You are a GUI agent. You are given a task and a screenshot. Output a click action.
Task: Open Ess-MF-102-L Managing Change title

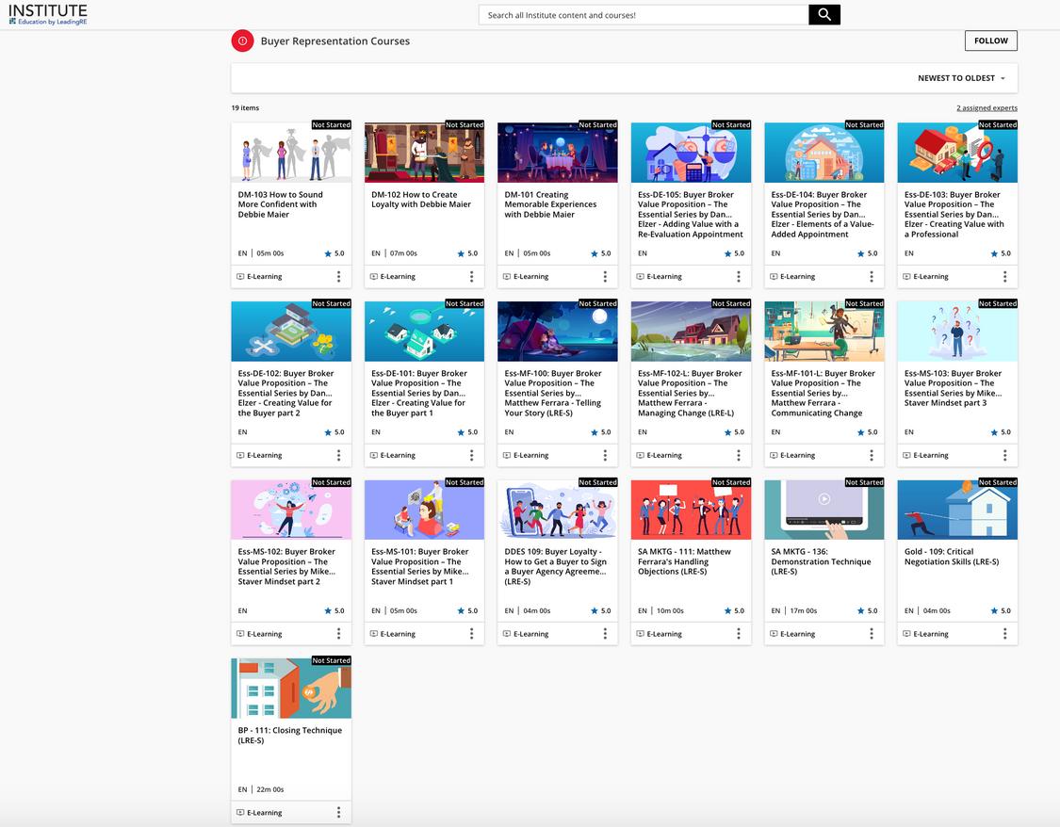pyautogui.click(x=690, y=393)
